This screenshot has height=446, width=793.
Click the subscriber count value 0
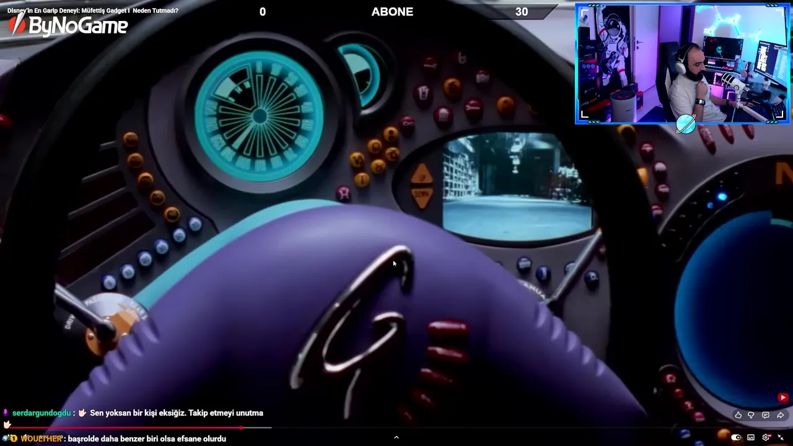(x=263, y=12)
